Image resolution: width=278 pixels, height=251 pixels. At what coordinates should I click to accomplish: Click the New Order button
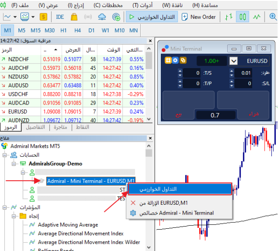[199, 17]
